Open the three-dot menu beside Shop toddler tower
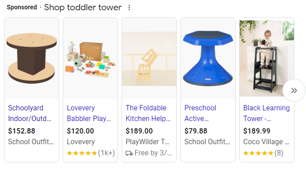Screen dimensions: 306x170 pyautogui.click(x=129, y=8)
